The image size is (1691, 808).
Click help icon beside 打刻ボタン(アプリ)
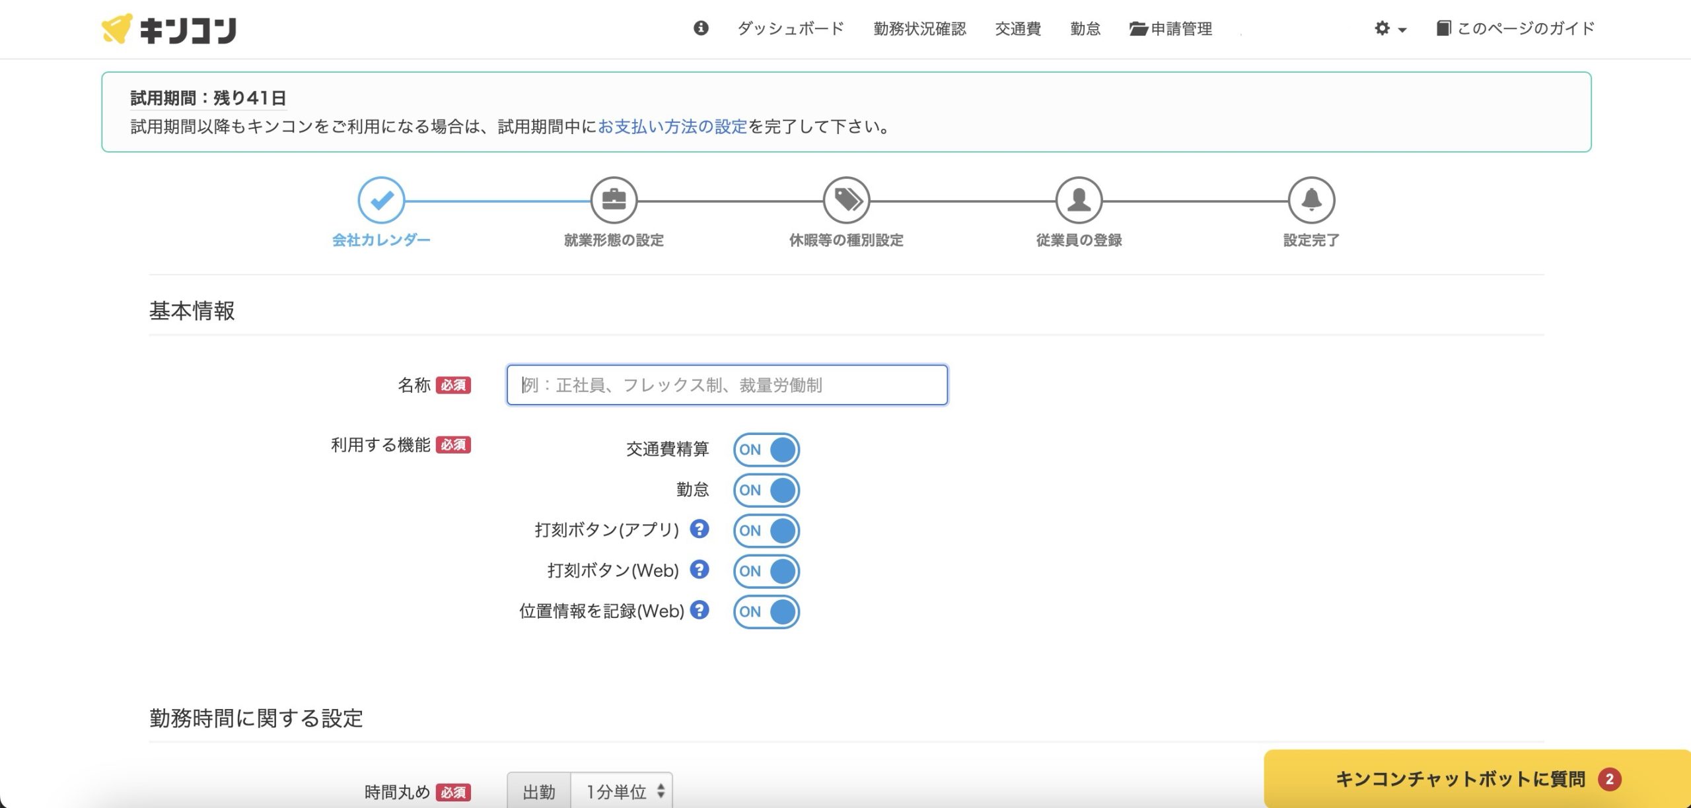[x=700, y=529]
